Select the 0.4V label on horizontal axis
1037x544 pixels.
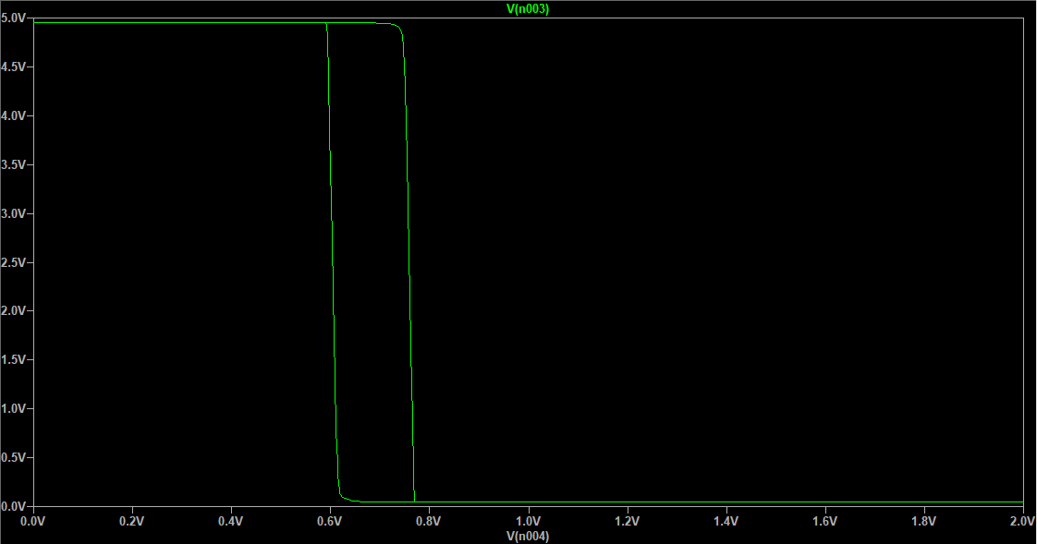tap(231, 522)
